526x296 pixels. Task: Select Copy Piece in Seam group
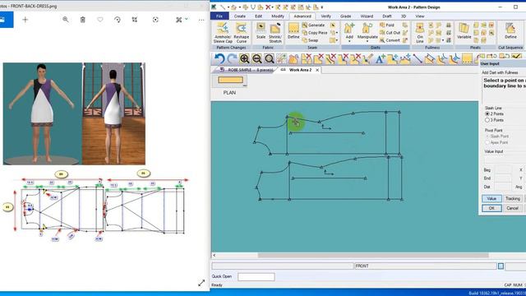point(315,33)
